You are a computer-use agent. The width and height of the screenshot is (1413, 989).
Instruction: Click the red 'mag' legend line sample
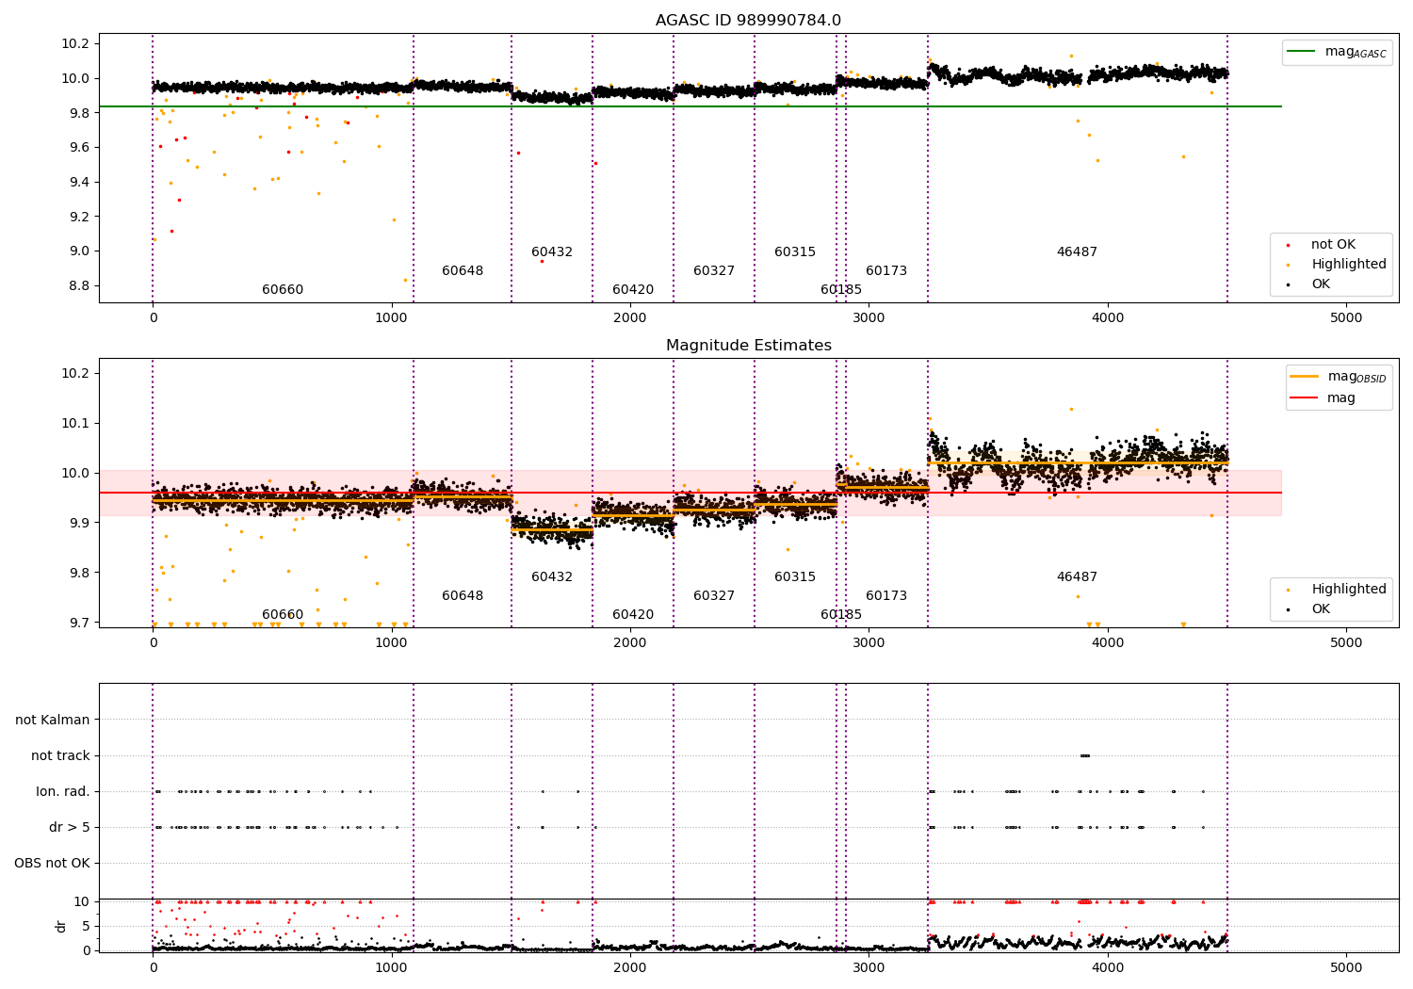click(1305, 398)
